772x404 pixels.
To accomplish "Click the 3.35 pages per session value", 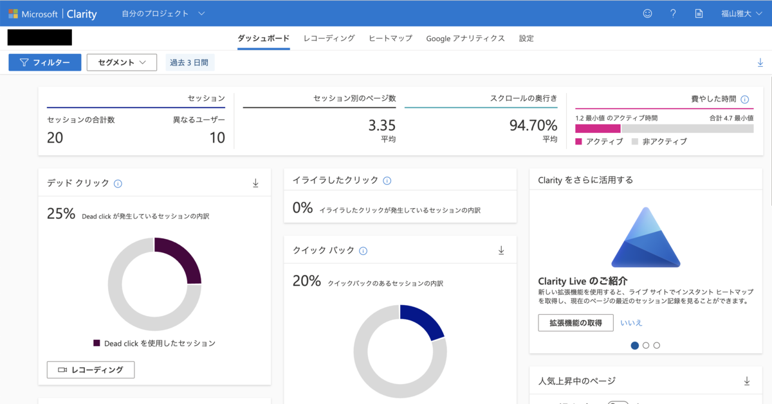I will pos(381,125).
